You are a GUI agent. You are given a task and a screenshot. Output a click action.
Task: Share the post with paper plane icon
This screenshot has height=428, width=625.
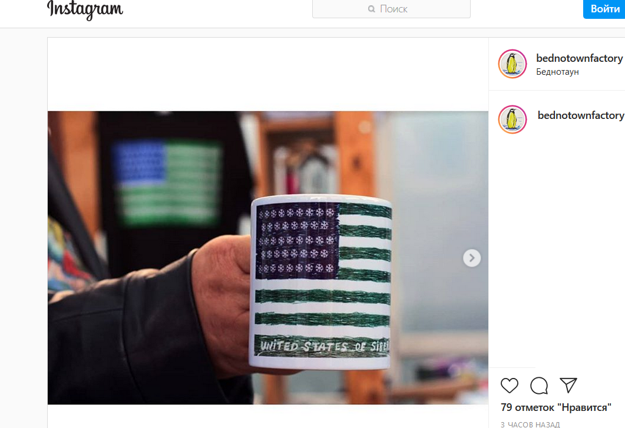coord(568,385)
